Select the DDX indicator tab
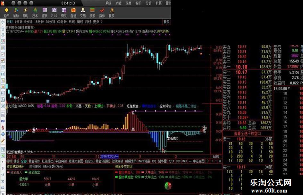 click(178, 161)
